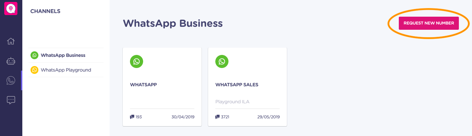Screen dimensions: 472x136
Task: Click green WhatsApp icon on WHATSAPP SALES card
Action: tap(222, 61)
